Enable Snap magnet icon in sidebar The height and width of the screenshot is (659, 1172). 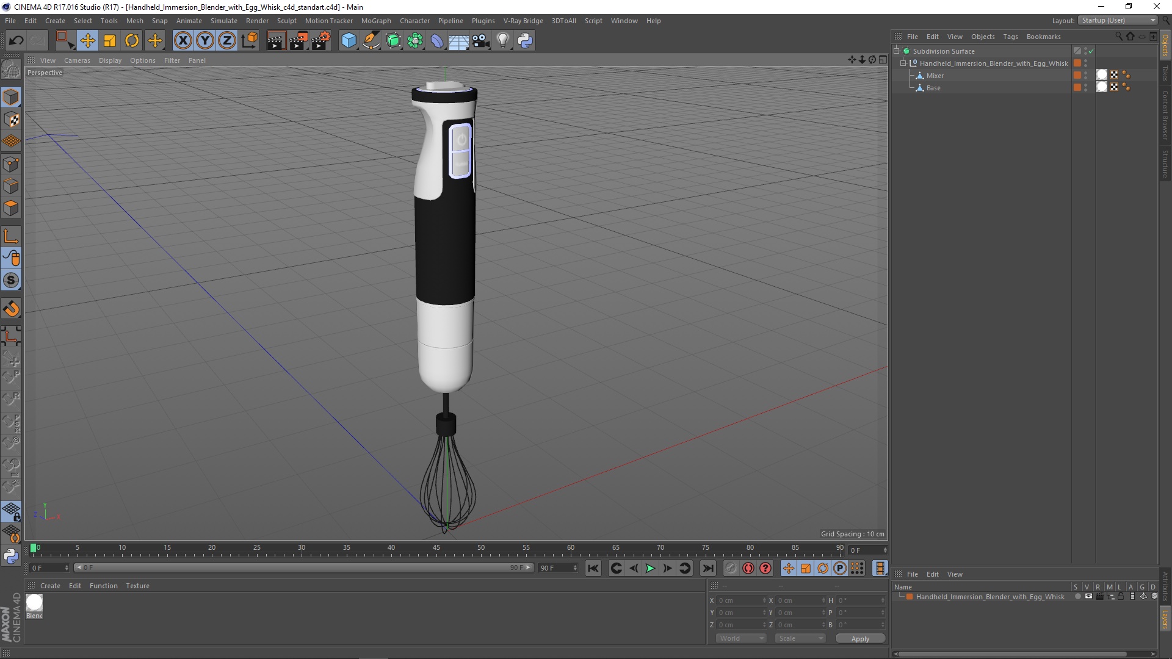click(x=11, y=309)
